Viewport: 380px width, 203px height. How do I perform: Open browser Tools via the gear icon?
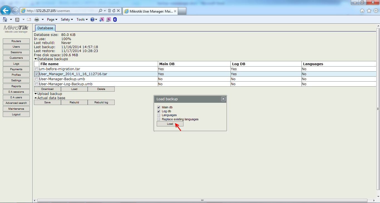coord(376,11)
